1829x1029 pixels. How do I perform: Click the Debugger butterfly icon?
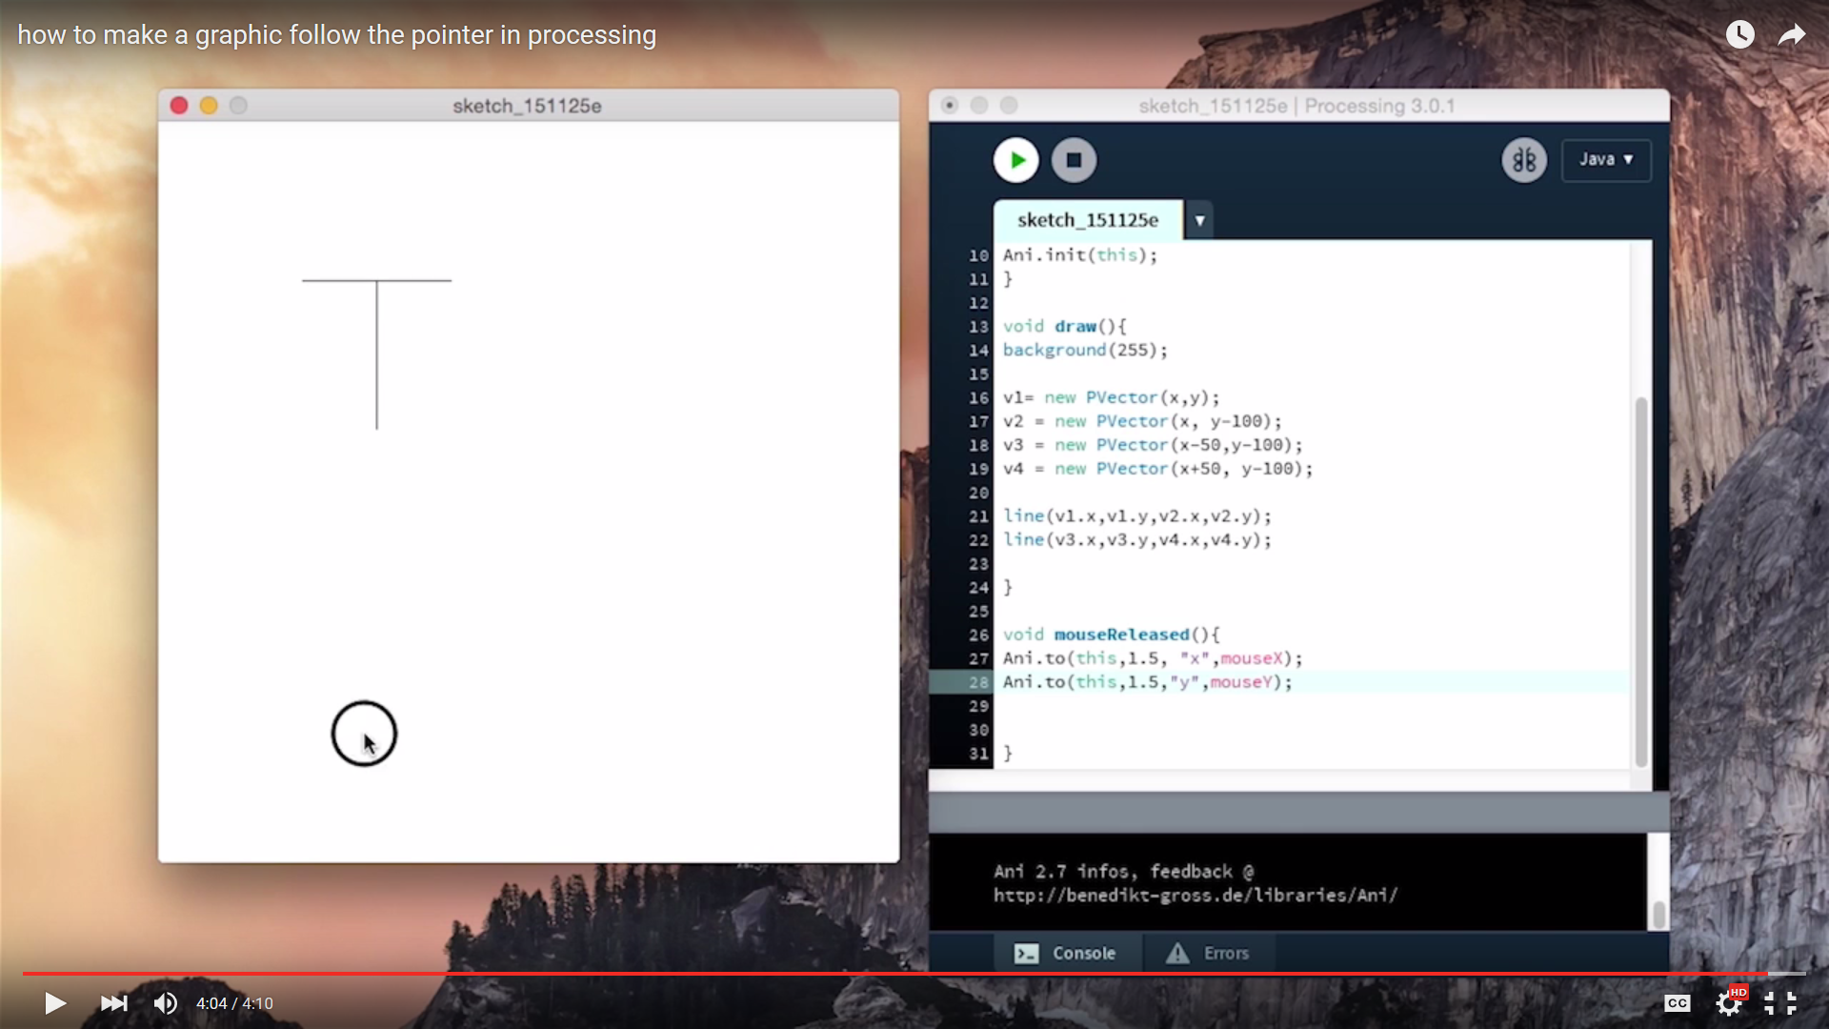[x=1523, y=160]
